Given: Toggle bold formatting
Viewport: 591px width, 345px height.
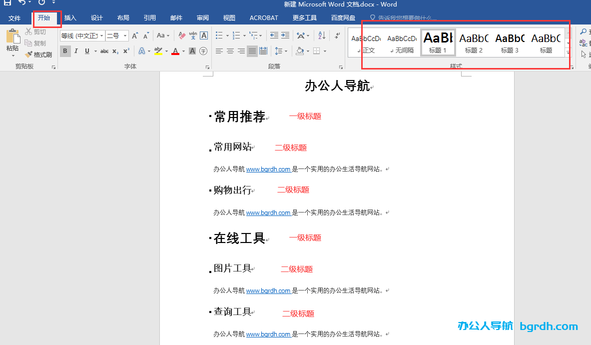Looking at the screenshot, I should point(65,51).
